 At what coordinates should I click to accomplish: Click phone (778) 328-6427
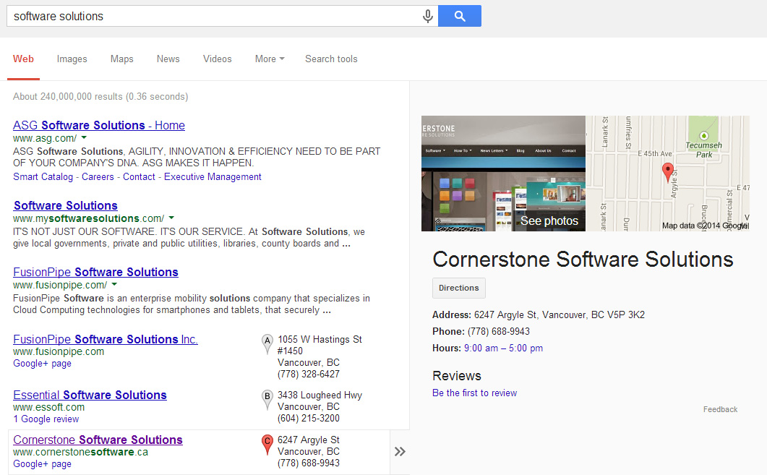[308, 375]
